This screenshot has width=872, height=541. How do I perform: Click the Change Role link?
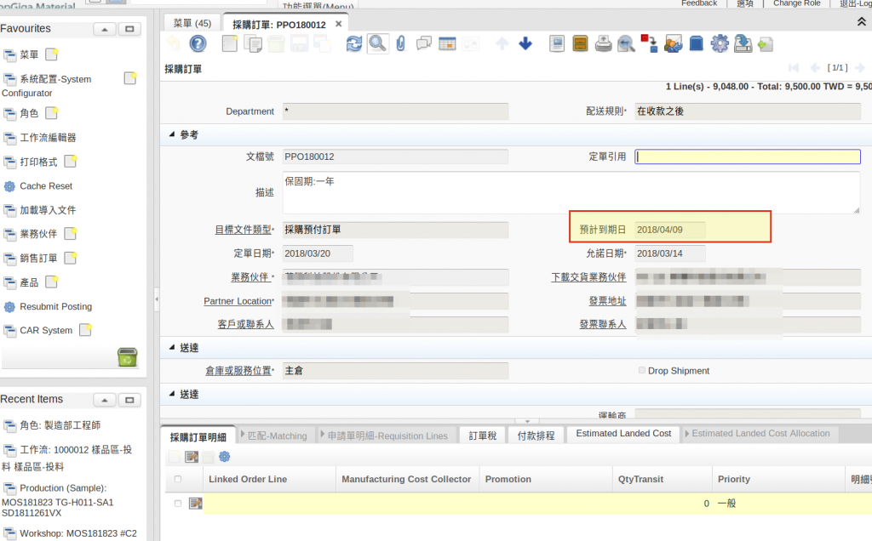tap(796, 3)
